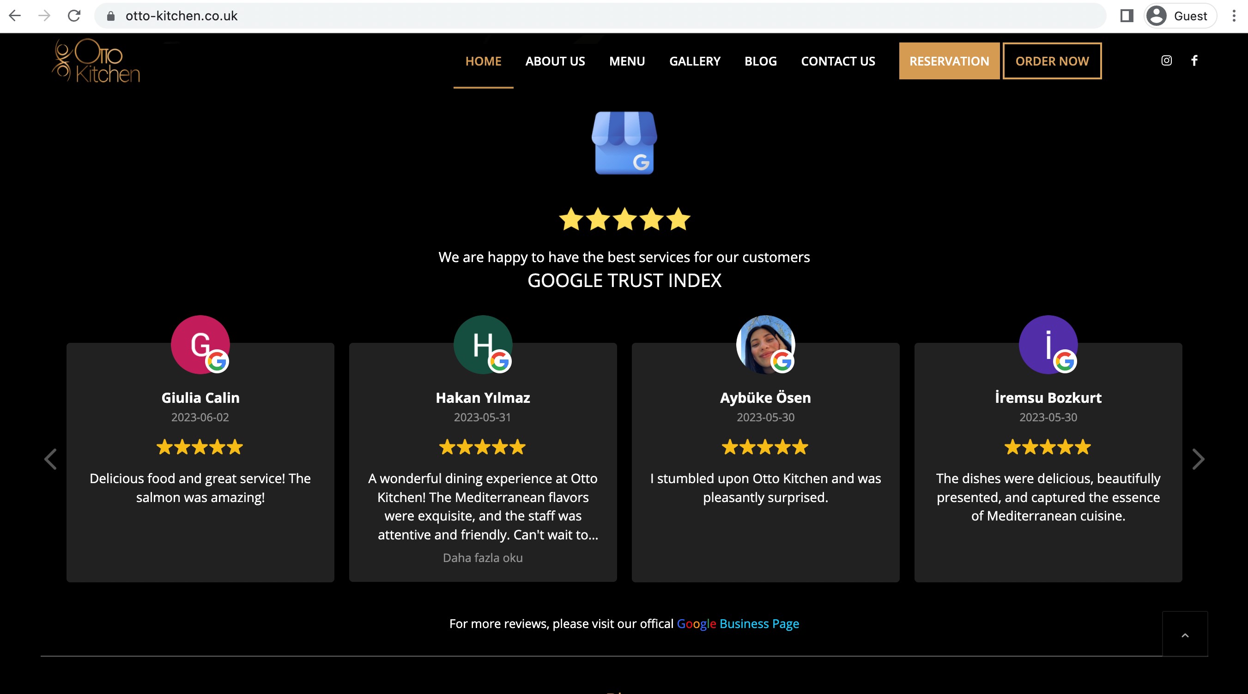The height and width of the screenshot is (694, 1248).
Task: Click the ORDER NOW button
Action: point(1052,61)
